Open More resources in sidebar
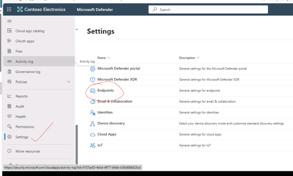 28,151
